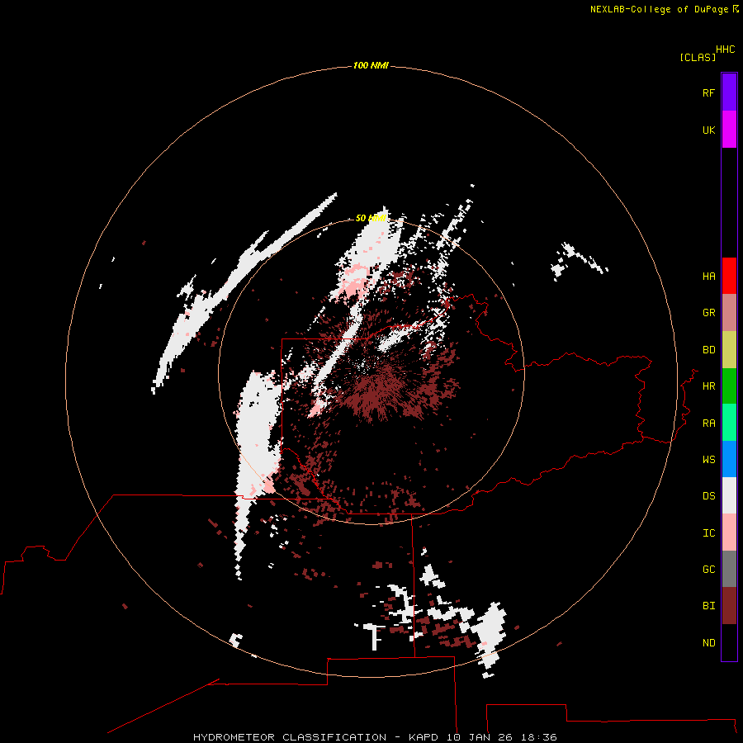Click the NEXLAB-College of DuPage credit
Viewport: 743px width, 743px height.
click(x=659, y=9)
